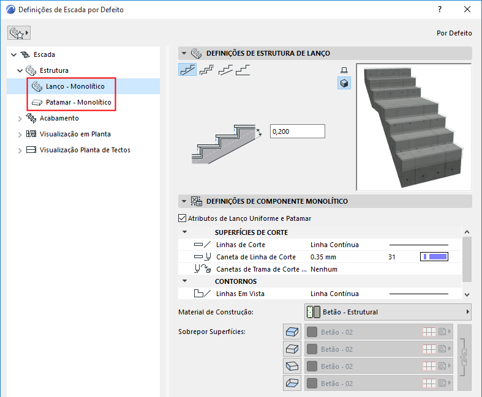This screenshot has width=482, height=397.
Task: Open Linhas Em Vista line type Linha Contínua
Action: [334, 294]
